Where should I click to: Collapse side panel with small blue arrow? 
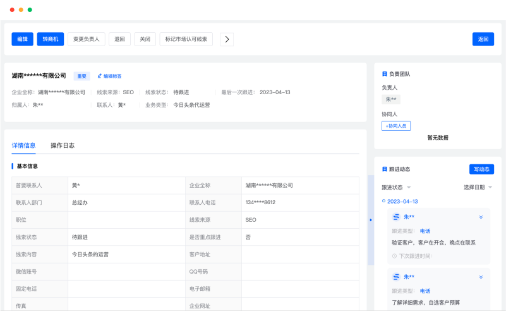[371, 220]
